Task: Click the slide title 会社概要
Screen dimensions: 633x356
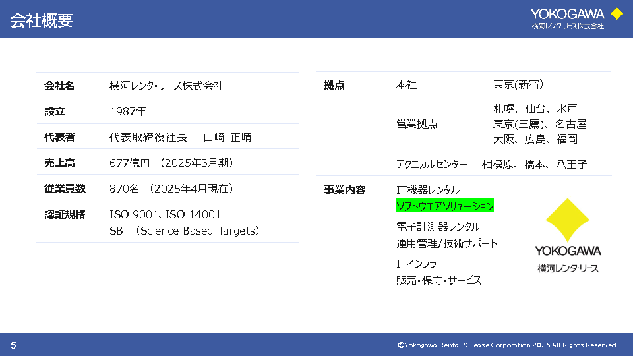Action: click(41, 20)
